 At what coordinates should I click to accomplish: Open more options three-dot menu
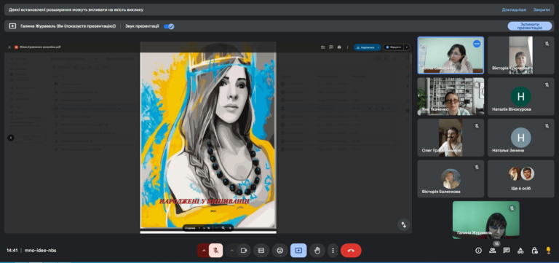click(333, 251)
